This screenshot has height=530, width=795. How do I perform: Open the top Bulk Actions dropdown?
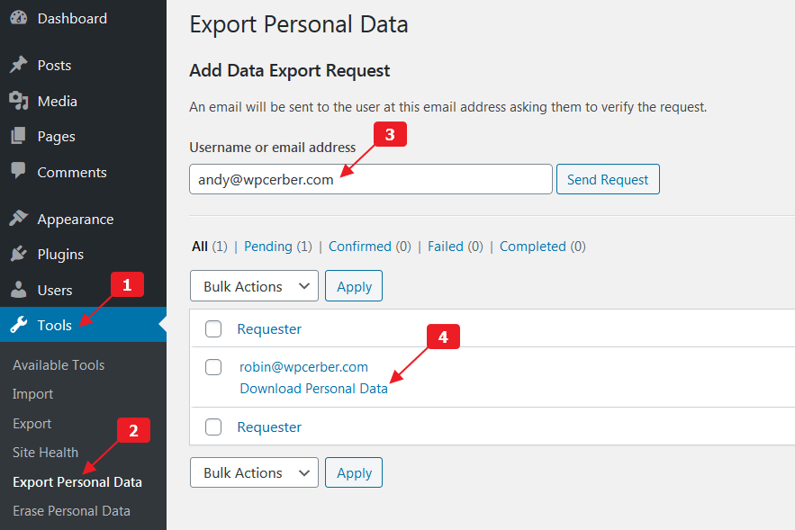pos(254,286)
